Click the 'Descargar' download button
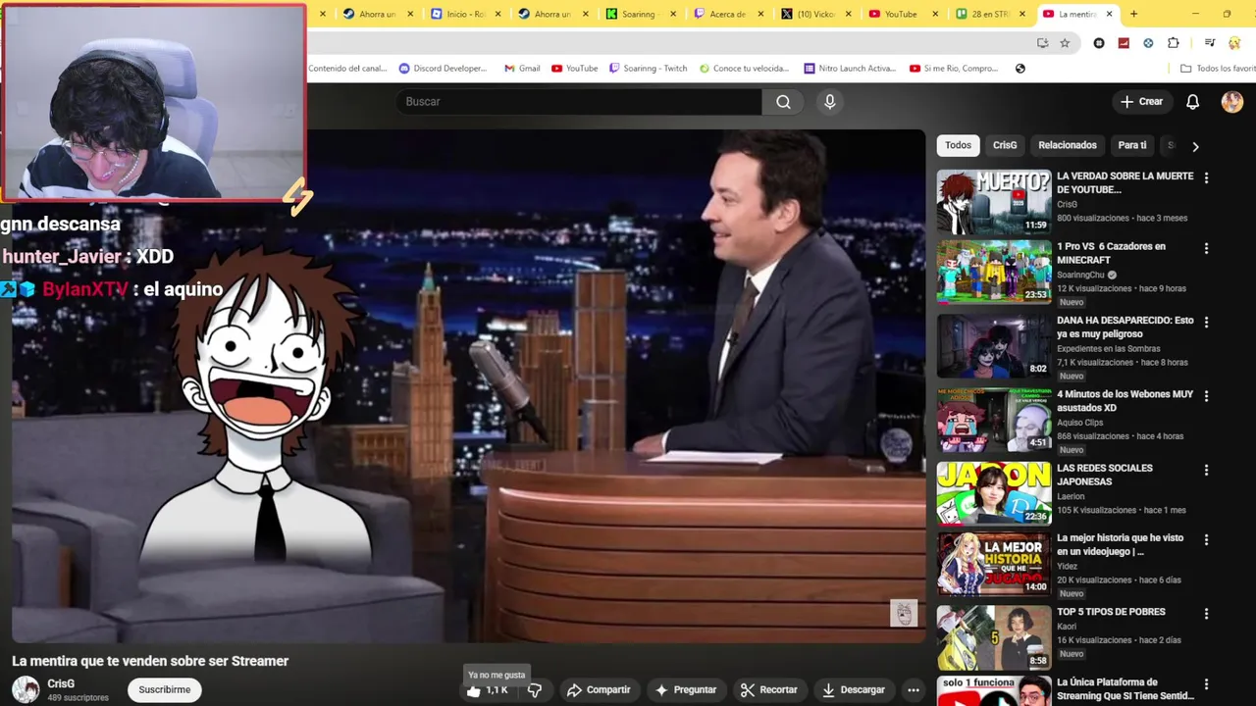This screenshot has width=1256, height=706. tap(854, 690)
